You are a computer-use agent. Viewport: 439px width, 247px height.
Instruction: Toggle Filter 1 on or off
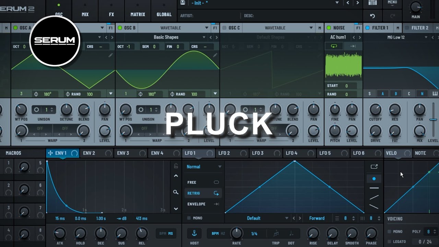click(368, 28)
